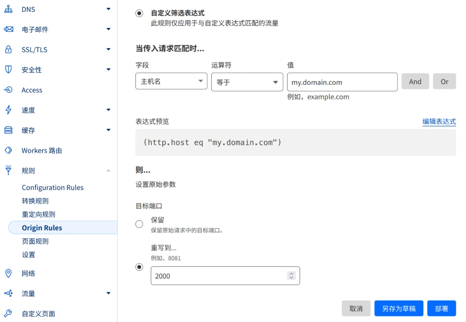Click the 网络 location pin icon
Image resolution: width=466 pixels, height=322 pixels.
click(8, 273)
